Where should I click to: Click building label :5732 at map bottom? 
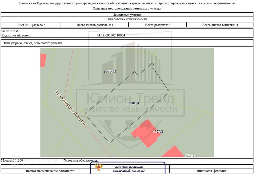[x=190, y=156]
